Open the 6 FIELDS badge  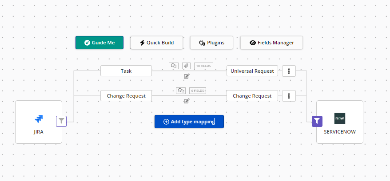[198, 90]
